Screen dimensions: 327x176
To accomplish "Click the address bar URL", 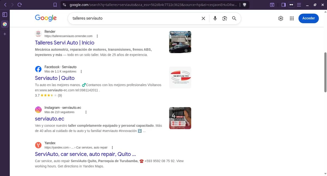I will (x=153, y=5).
